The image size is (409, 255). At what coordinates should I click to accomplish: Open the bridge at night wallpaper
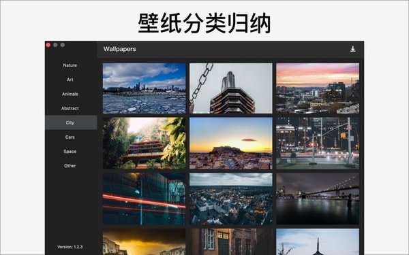point(318,199)
